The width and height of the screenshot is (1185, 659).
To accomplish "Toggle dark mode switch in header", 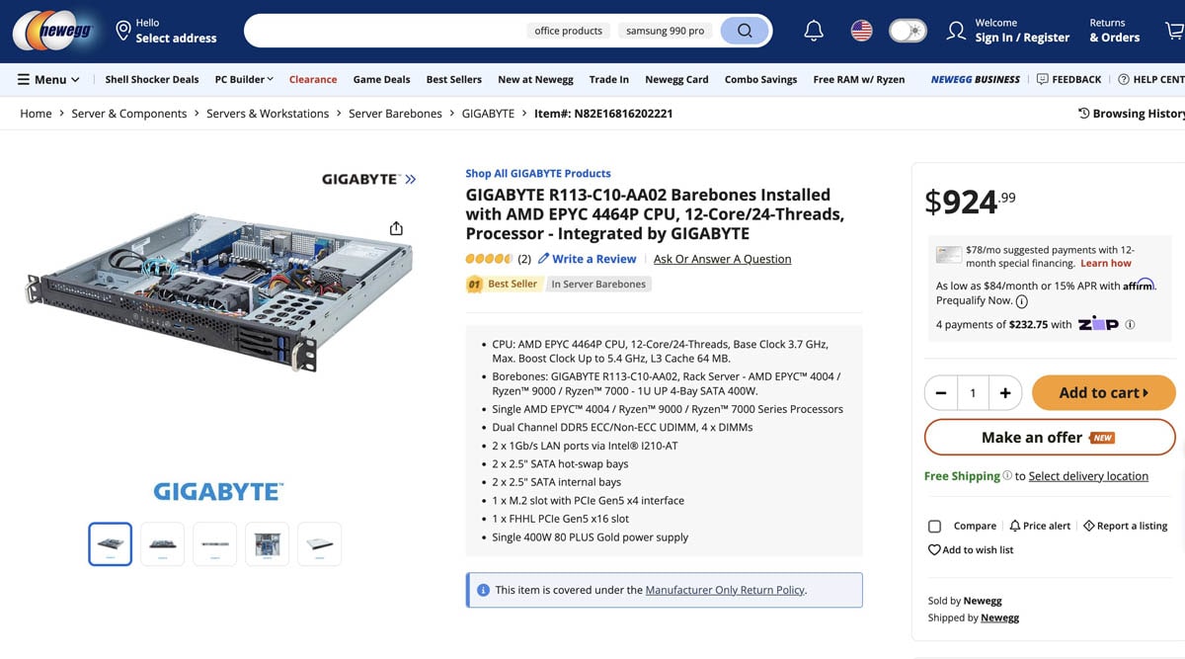I will pos(908,31).
